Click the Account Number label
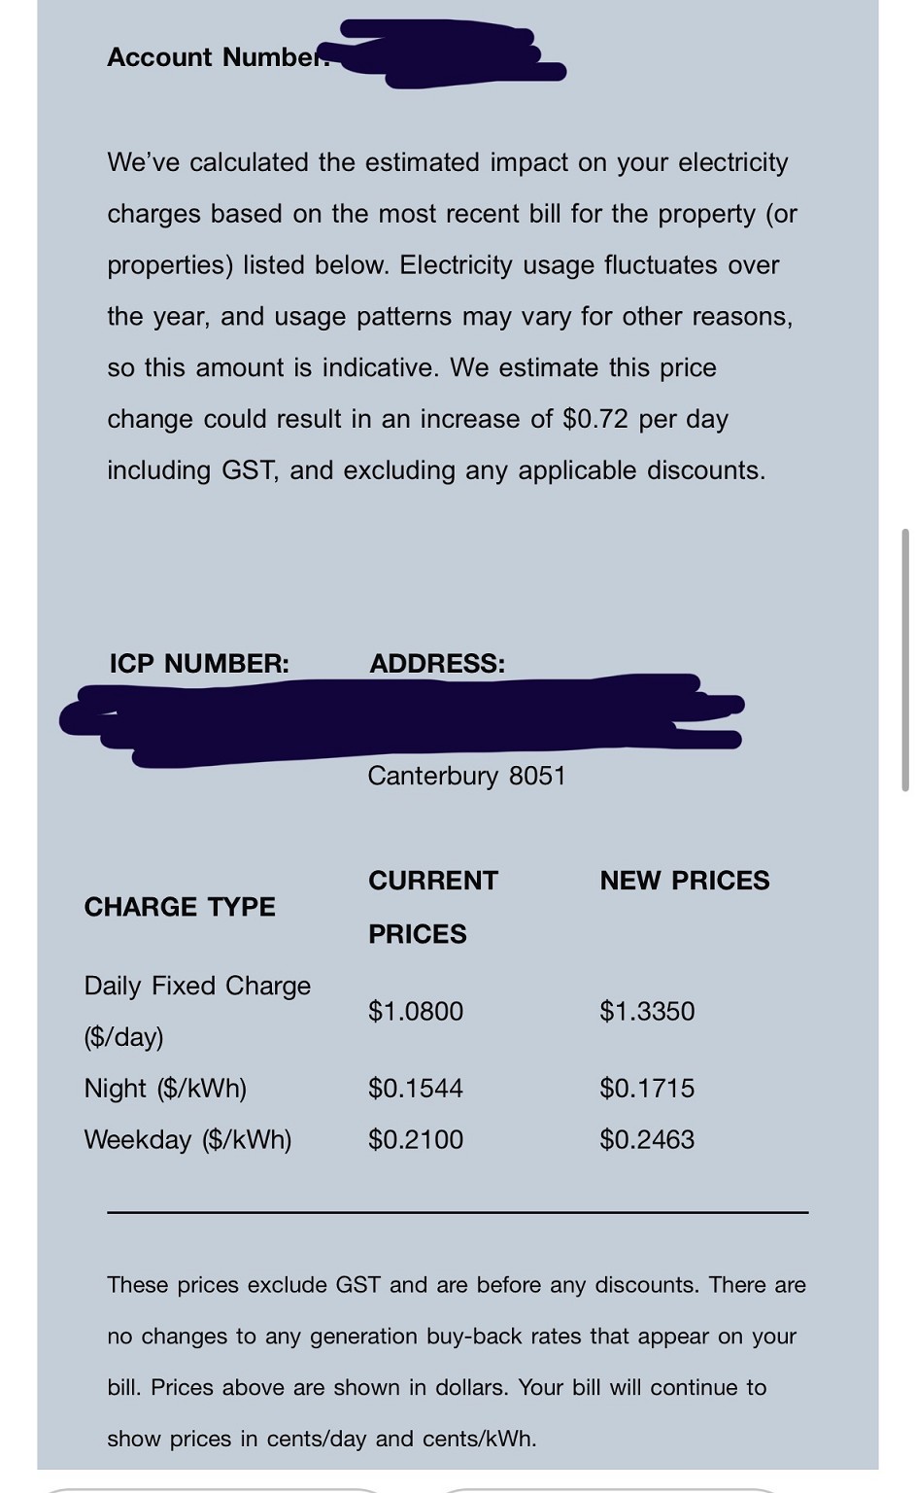The height and width of the screenshot is (1493, 916). click(216, 57)
